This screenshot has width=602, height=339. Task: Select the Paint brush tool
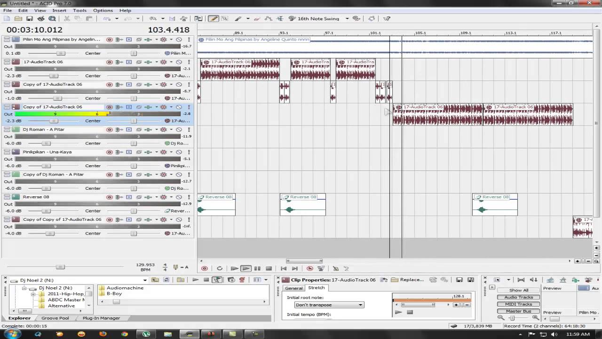point(238,19)
